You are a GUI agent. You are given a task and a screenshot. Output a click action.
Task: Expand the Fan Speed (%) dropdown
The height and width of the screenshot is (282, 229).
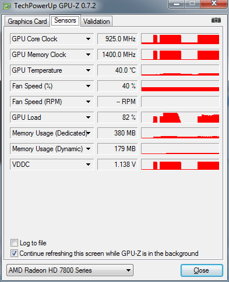88,86
